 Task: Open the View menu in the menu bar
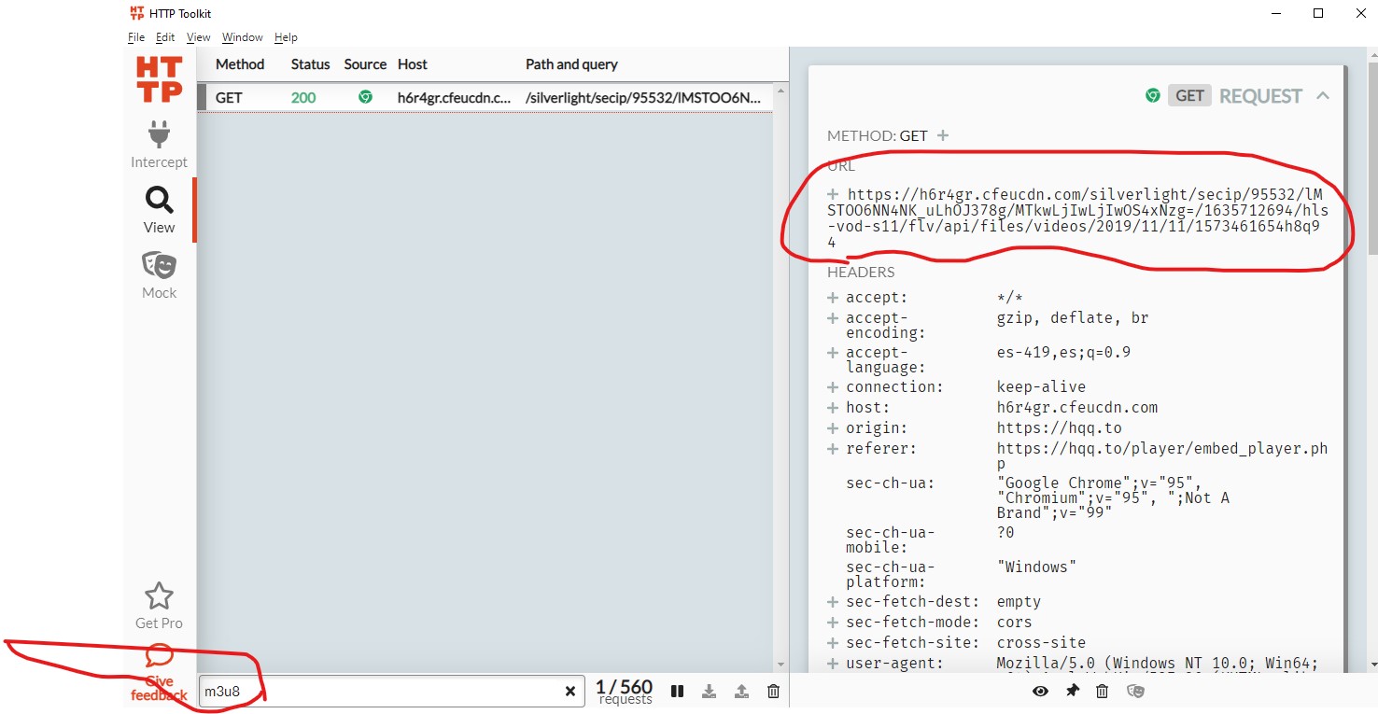pyautogui.click(x=199, y=37)
